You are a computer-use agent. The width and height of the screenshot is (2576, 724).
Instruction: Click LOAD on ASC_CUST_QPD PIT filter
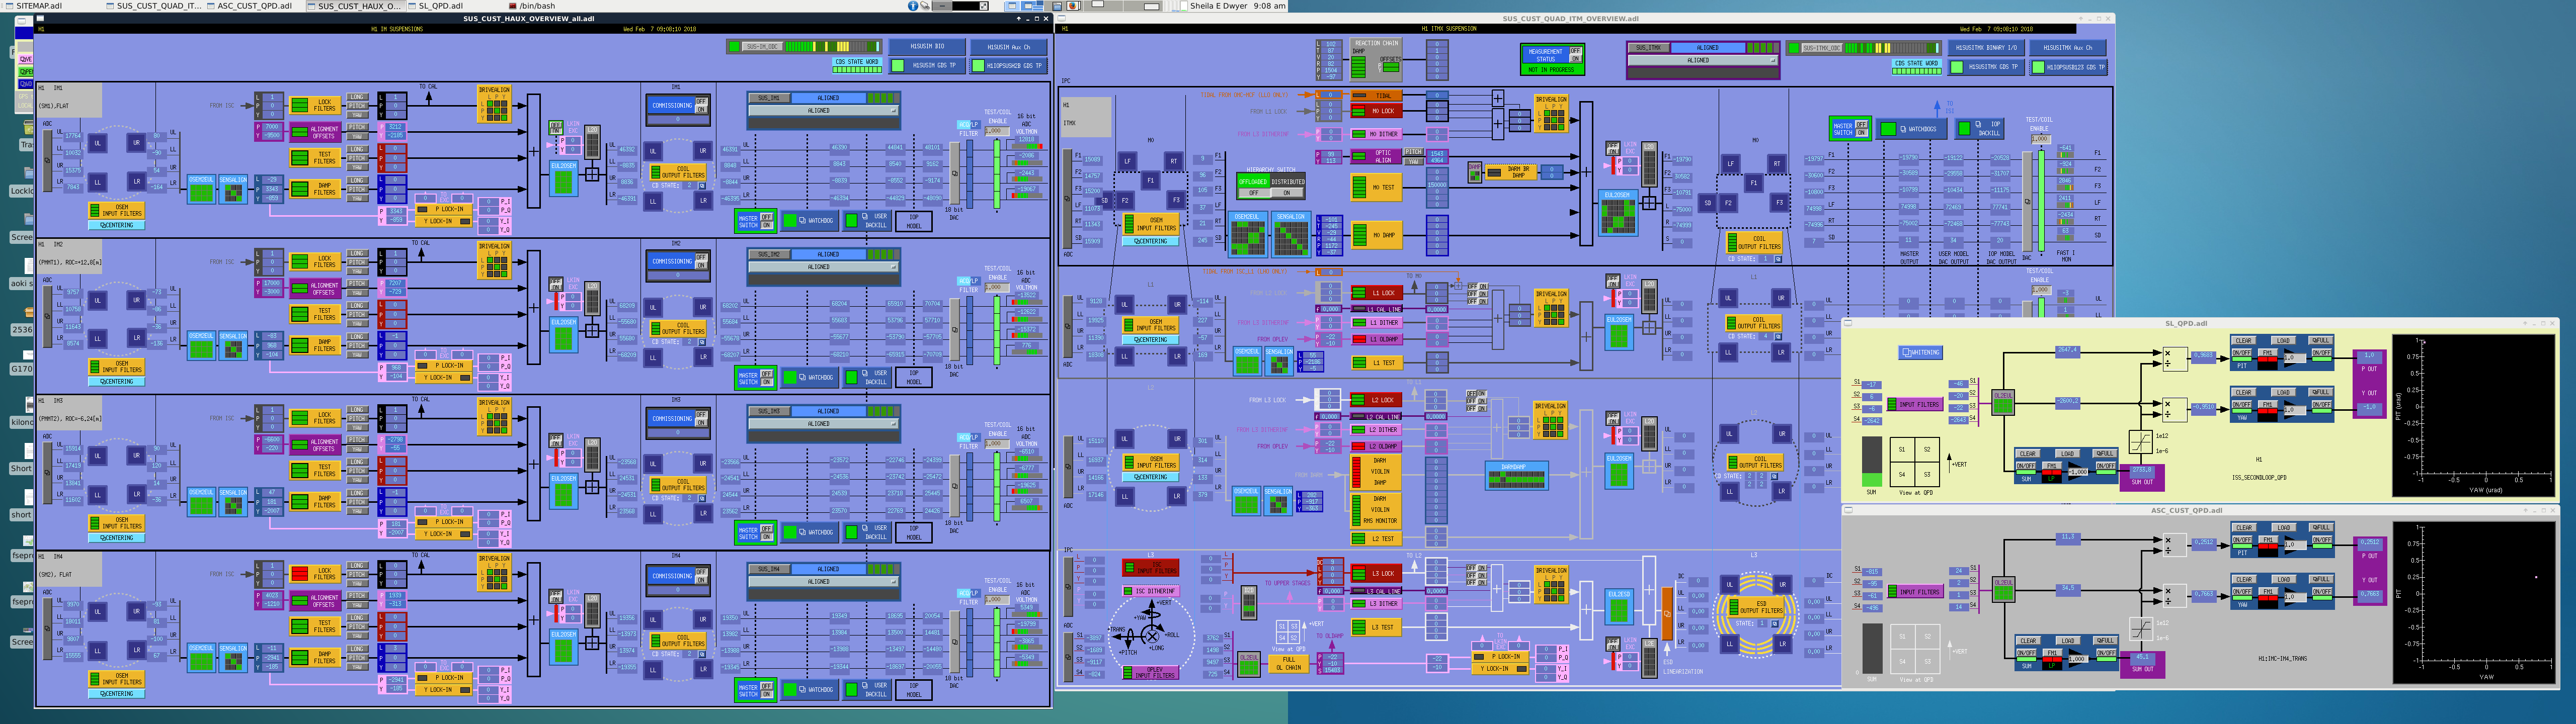[x=2284, y=528]
